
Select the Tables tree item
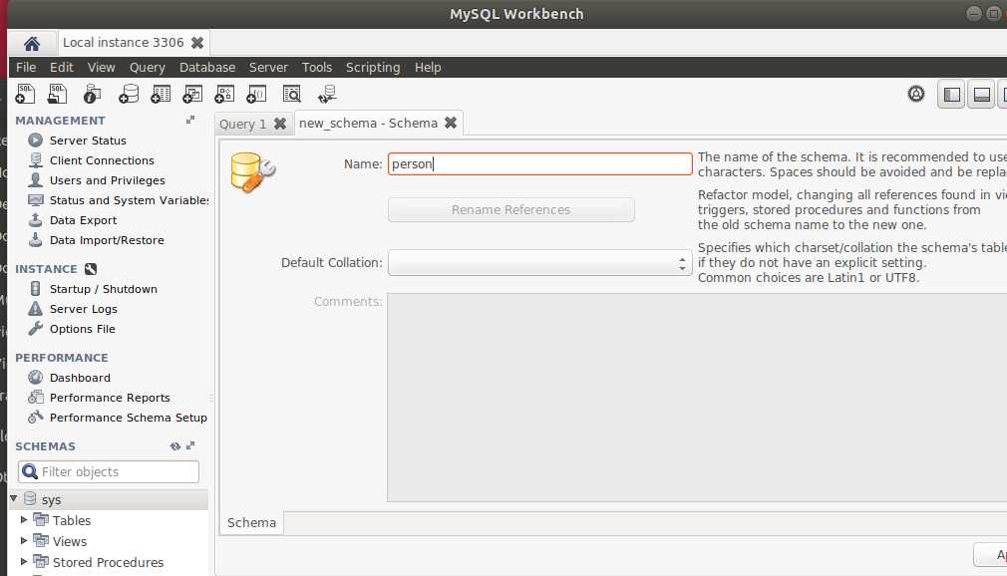[71, 520]
